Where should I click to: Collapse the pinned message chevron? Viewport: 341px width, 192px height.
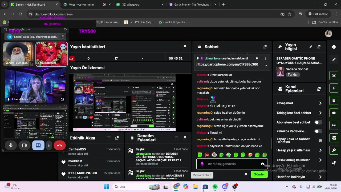coord(266,66)
